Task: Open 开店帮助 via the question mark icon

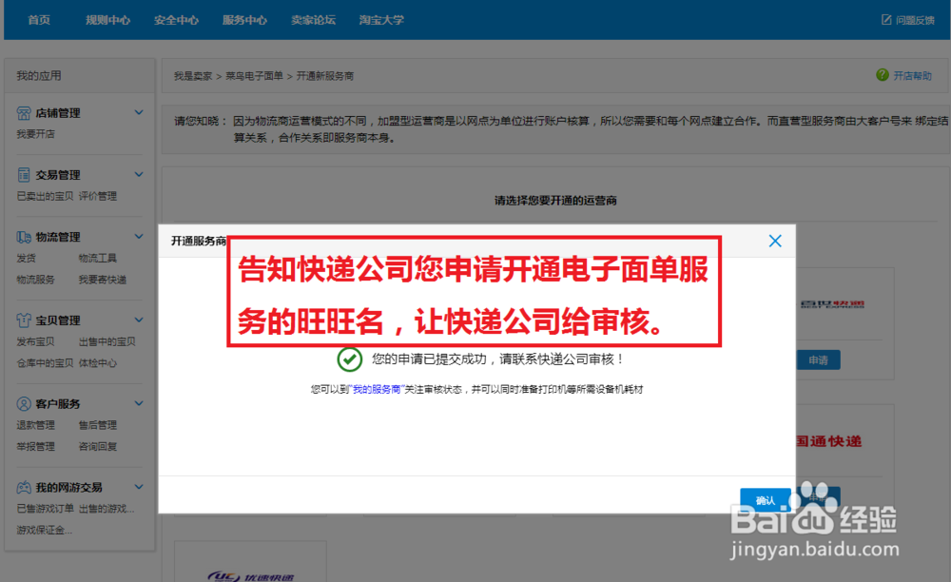Action: coord(884,75)
